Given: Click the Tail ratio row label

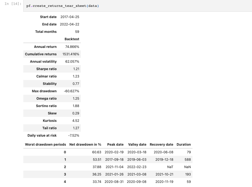Looking at the screenshot, I should (x=50, y=128).
